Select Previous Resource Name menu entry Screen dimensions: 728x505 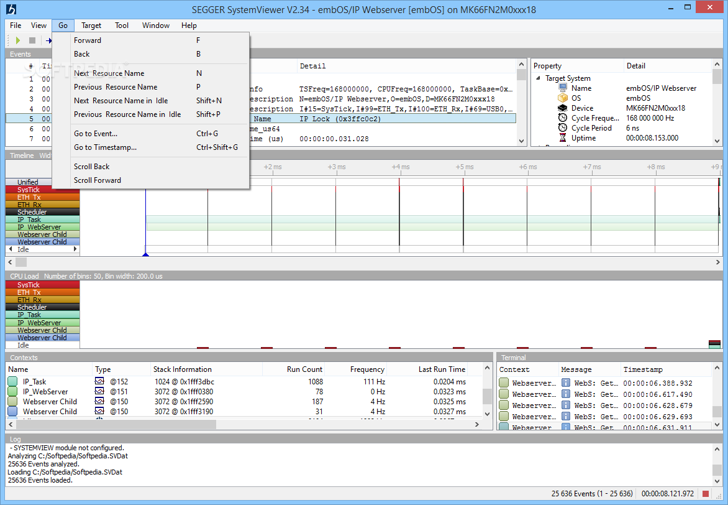pyautogui.click(x=151, y=87)
